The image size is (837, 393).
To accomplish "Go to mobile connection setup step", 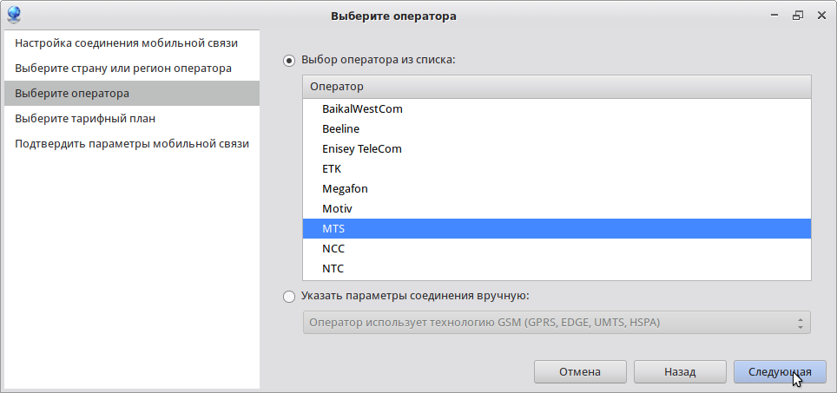I will (x=126, y=43).
